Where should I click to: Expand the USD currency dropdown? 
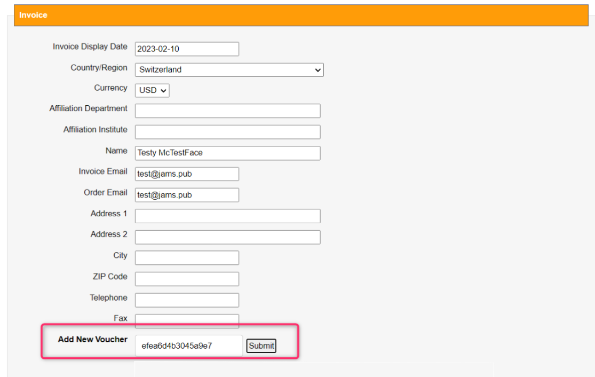coord(152,90)
